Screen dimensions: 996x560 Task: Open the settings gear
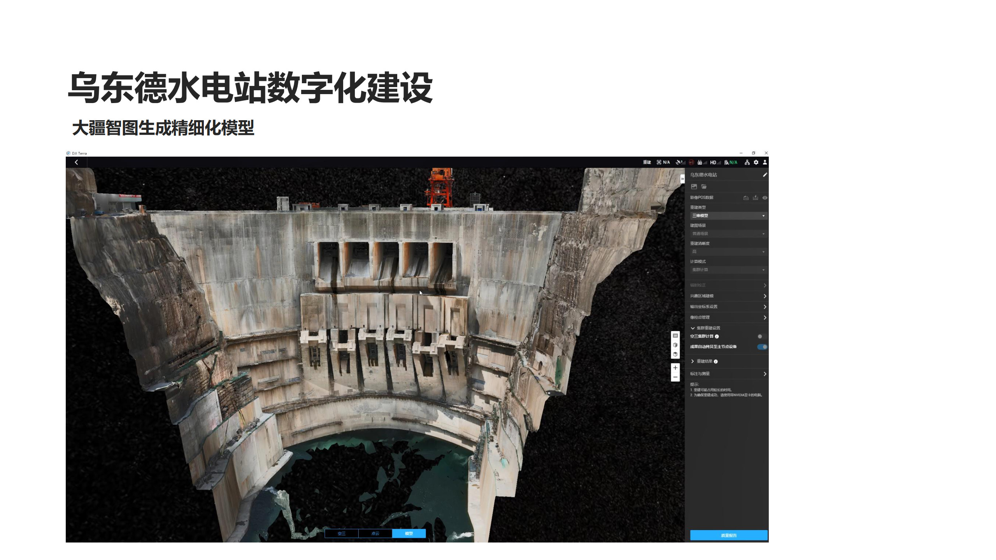pyautogui.click(x=756, y=163)
